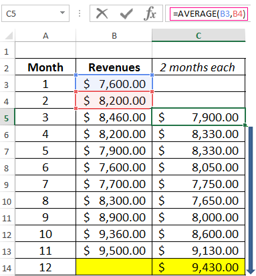
Task: Open the Insert Function fx dialog
Action: pos(150,14)
